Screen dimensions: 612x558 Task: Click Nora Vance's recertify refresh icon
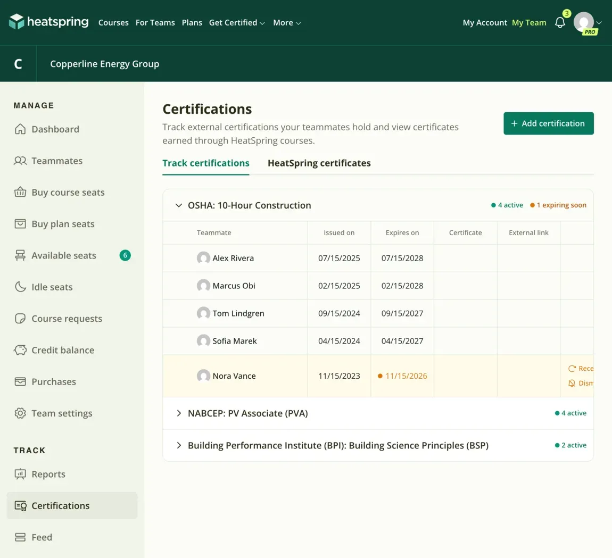click(572, 369)
